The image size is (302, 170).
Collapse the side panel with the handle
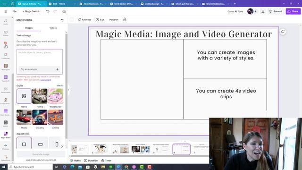tap(68, 90)
